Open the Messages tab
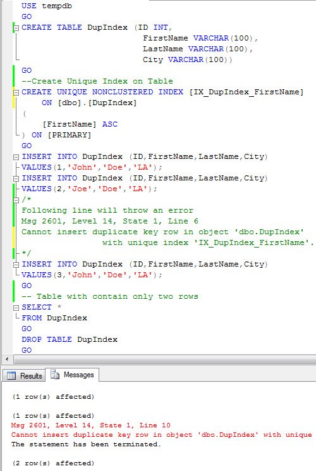This screenshot has height=471, width=316. [x=72, y=375]
